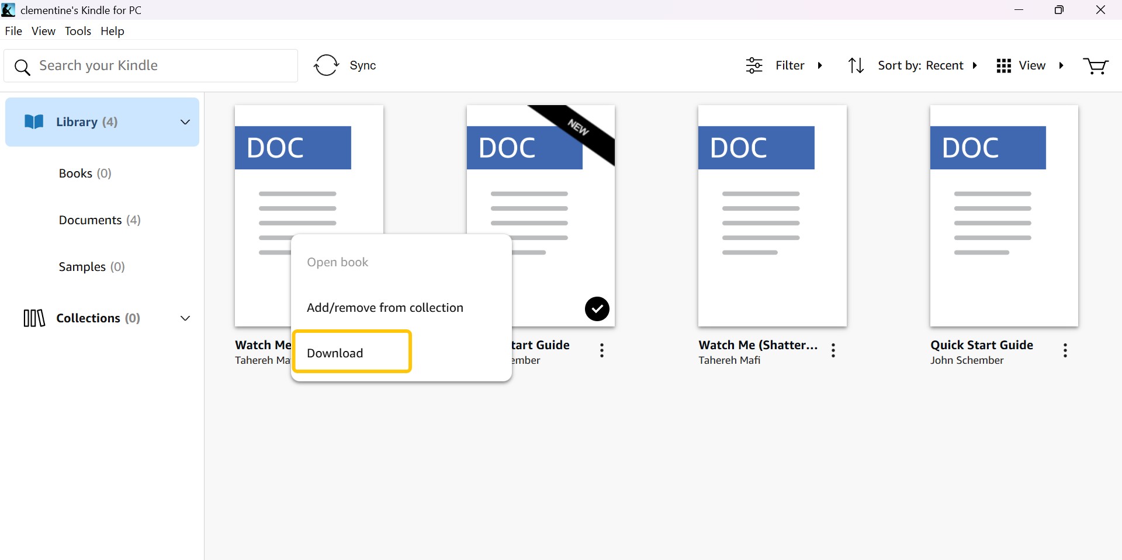
Task: Click the Sync icon to refresh library
Action: pyautogui.click(x=327, y=65)
